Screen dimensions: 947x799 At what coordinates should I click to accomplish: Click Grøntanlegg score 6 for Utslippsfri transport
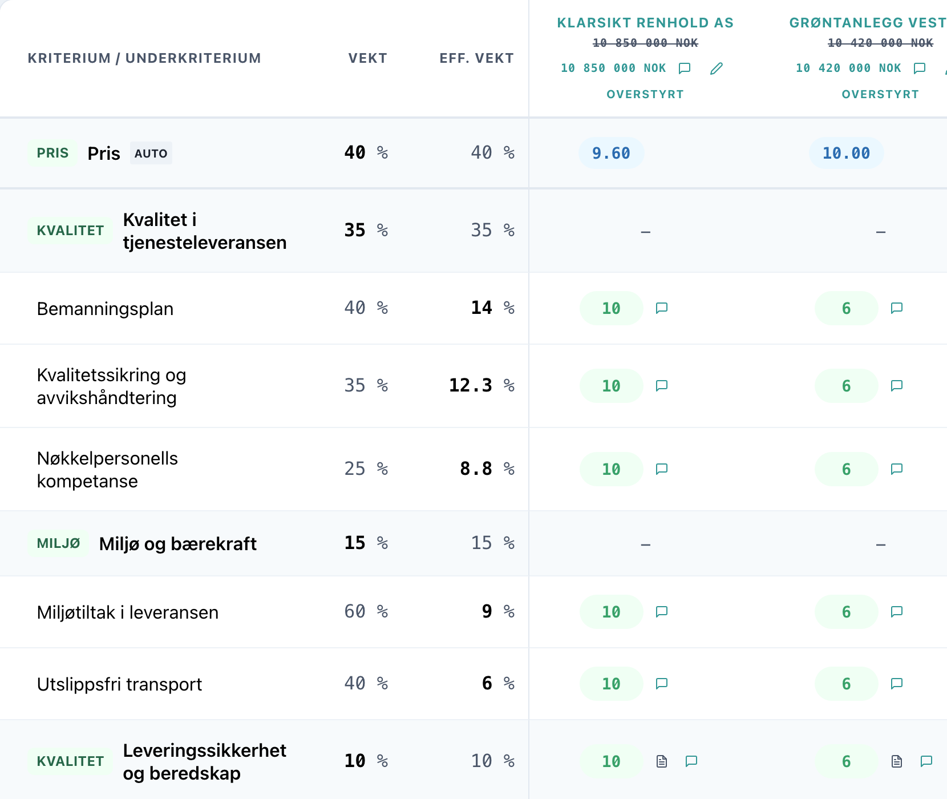[x=847, y=684]
